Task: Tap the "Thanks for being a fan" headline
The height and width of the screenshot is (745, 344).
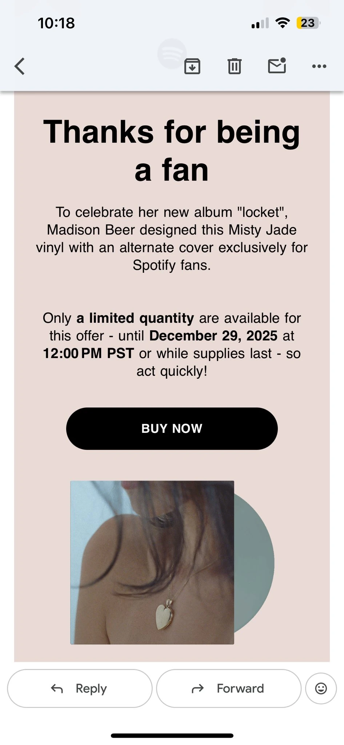Action: click(172, 151)
